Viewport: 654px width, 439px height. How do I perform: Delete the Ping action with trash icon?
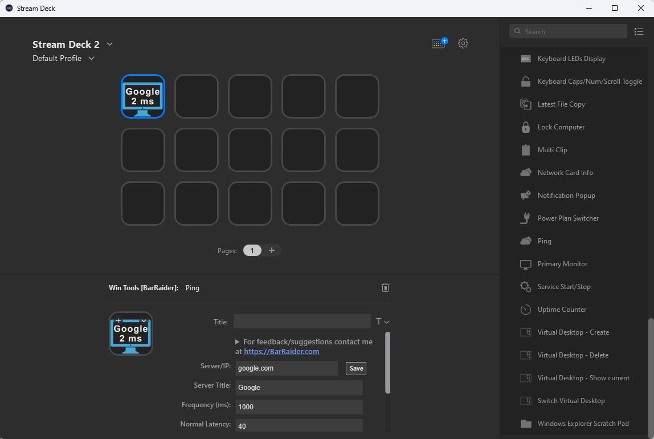pyautogui.click(x=385, y=287)
